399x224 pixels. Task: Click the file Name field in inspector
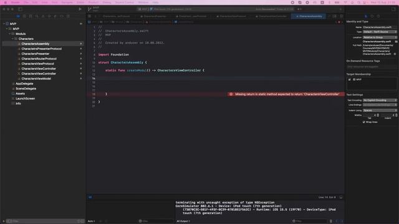coord(380,27)
